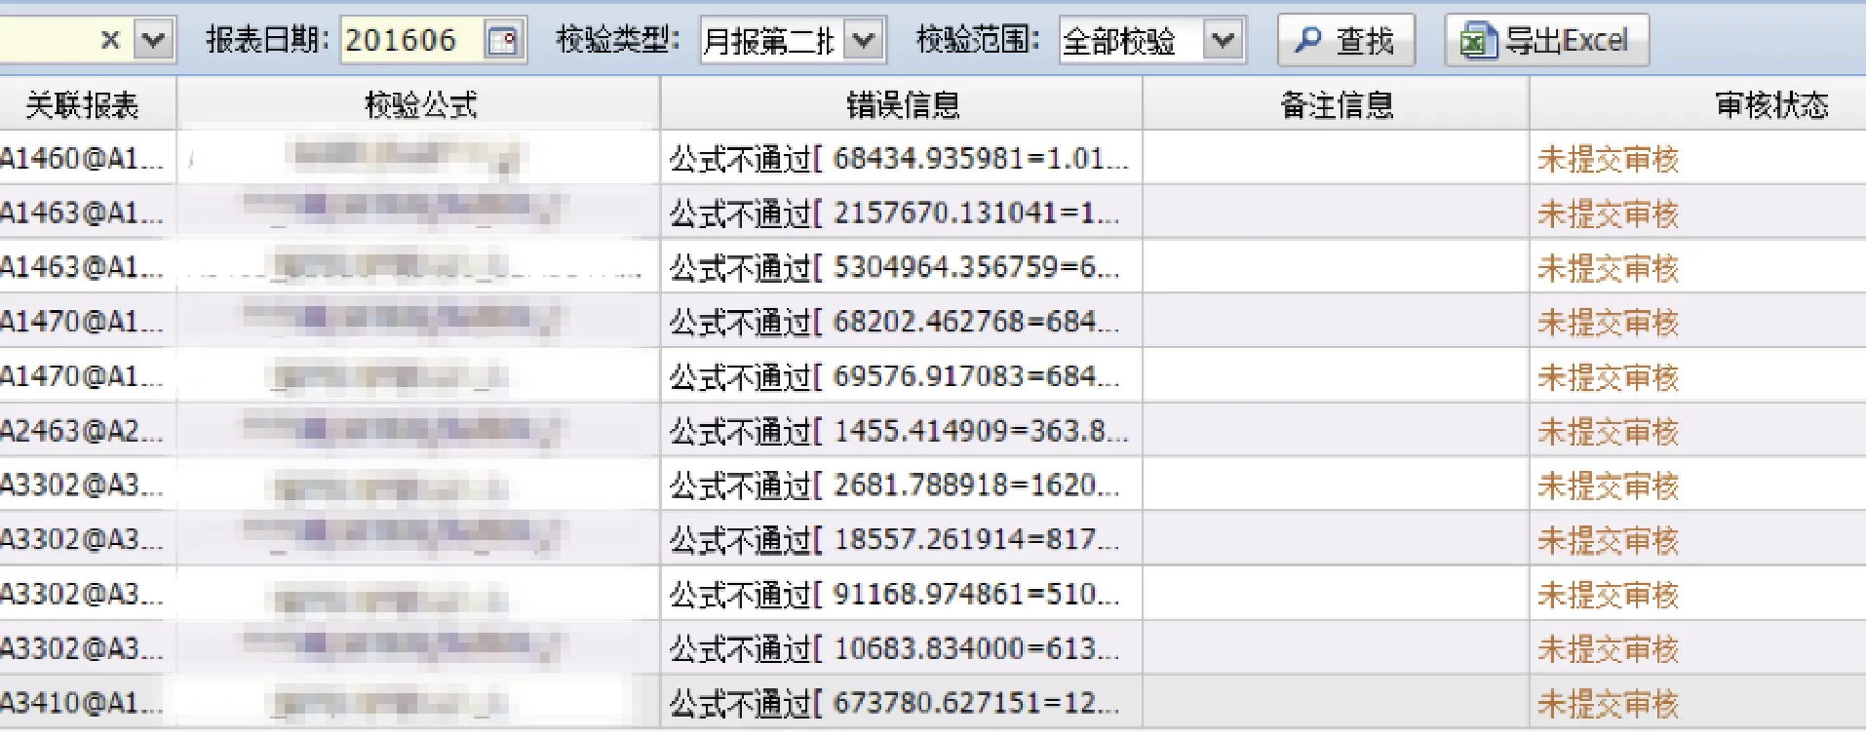Expand the 校验范围 dropdown
Screen dimensions: 1866x739
click(1224, 41)
